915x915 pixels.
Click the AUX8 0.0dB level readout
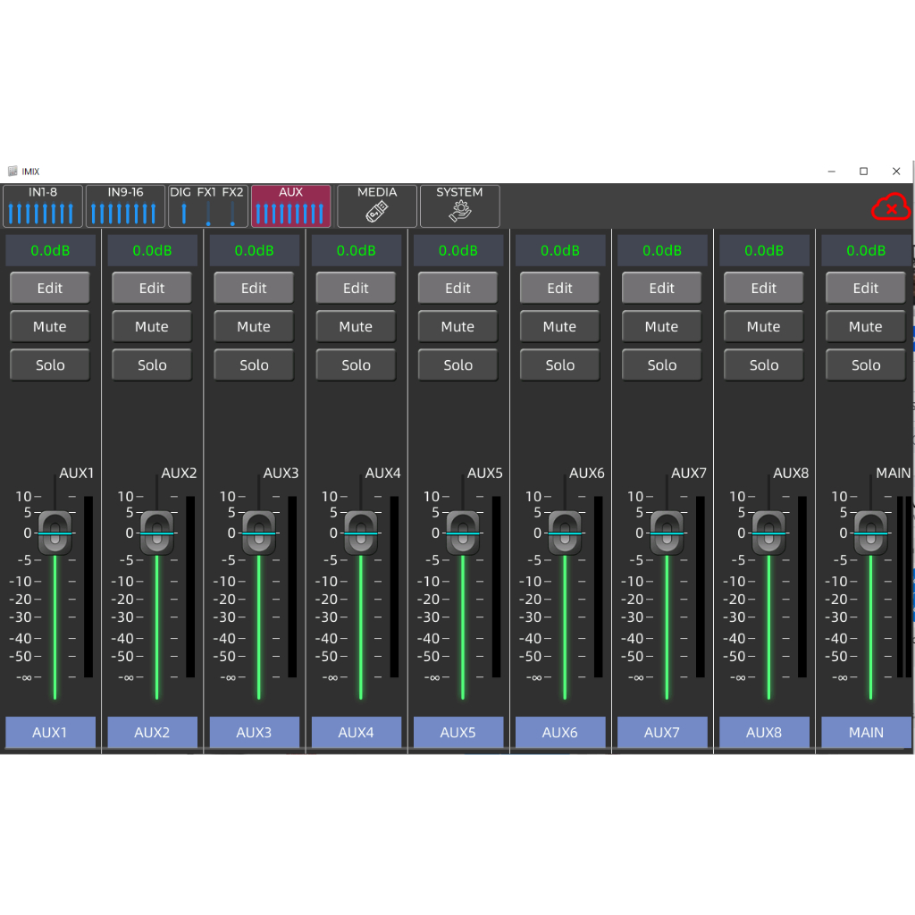pos(763,251)
